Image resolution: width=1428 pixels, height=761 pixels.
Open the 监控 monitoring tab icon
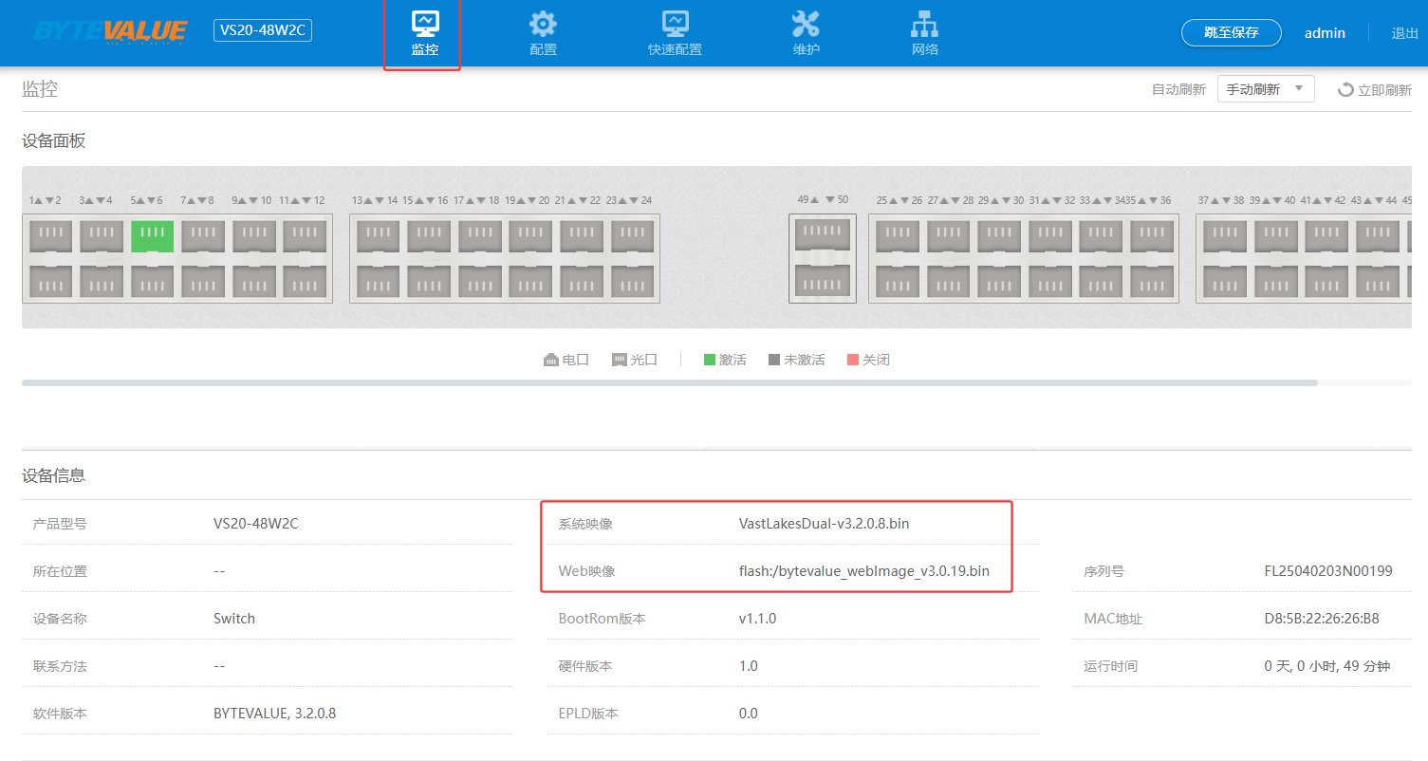point(424,24)
